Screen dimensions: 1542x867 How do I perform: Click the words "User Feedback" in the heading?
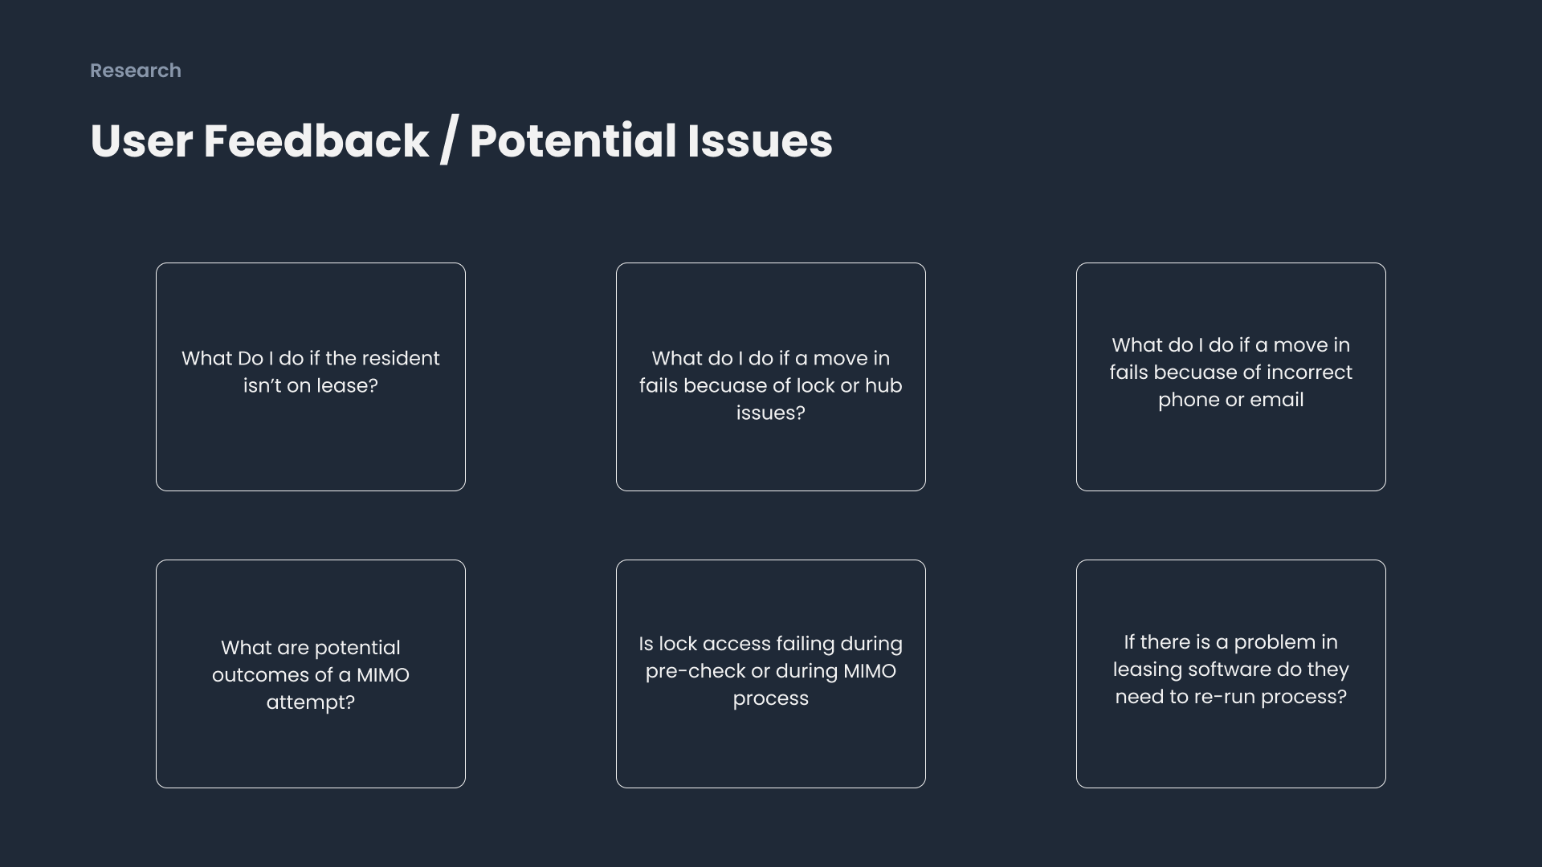click(x=259, y=141)
